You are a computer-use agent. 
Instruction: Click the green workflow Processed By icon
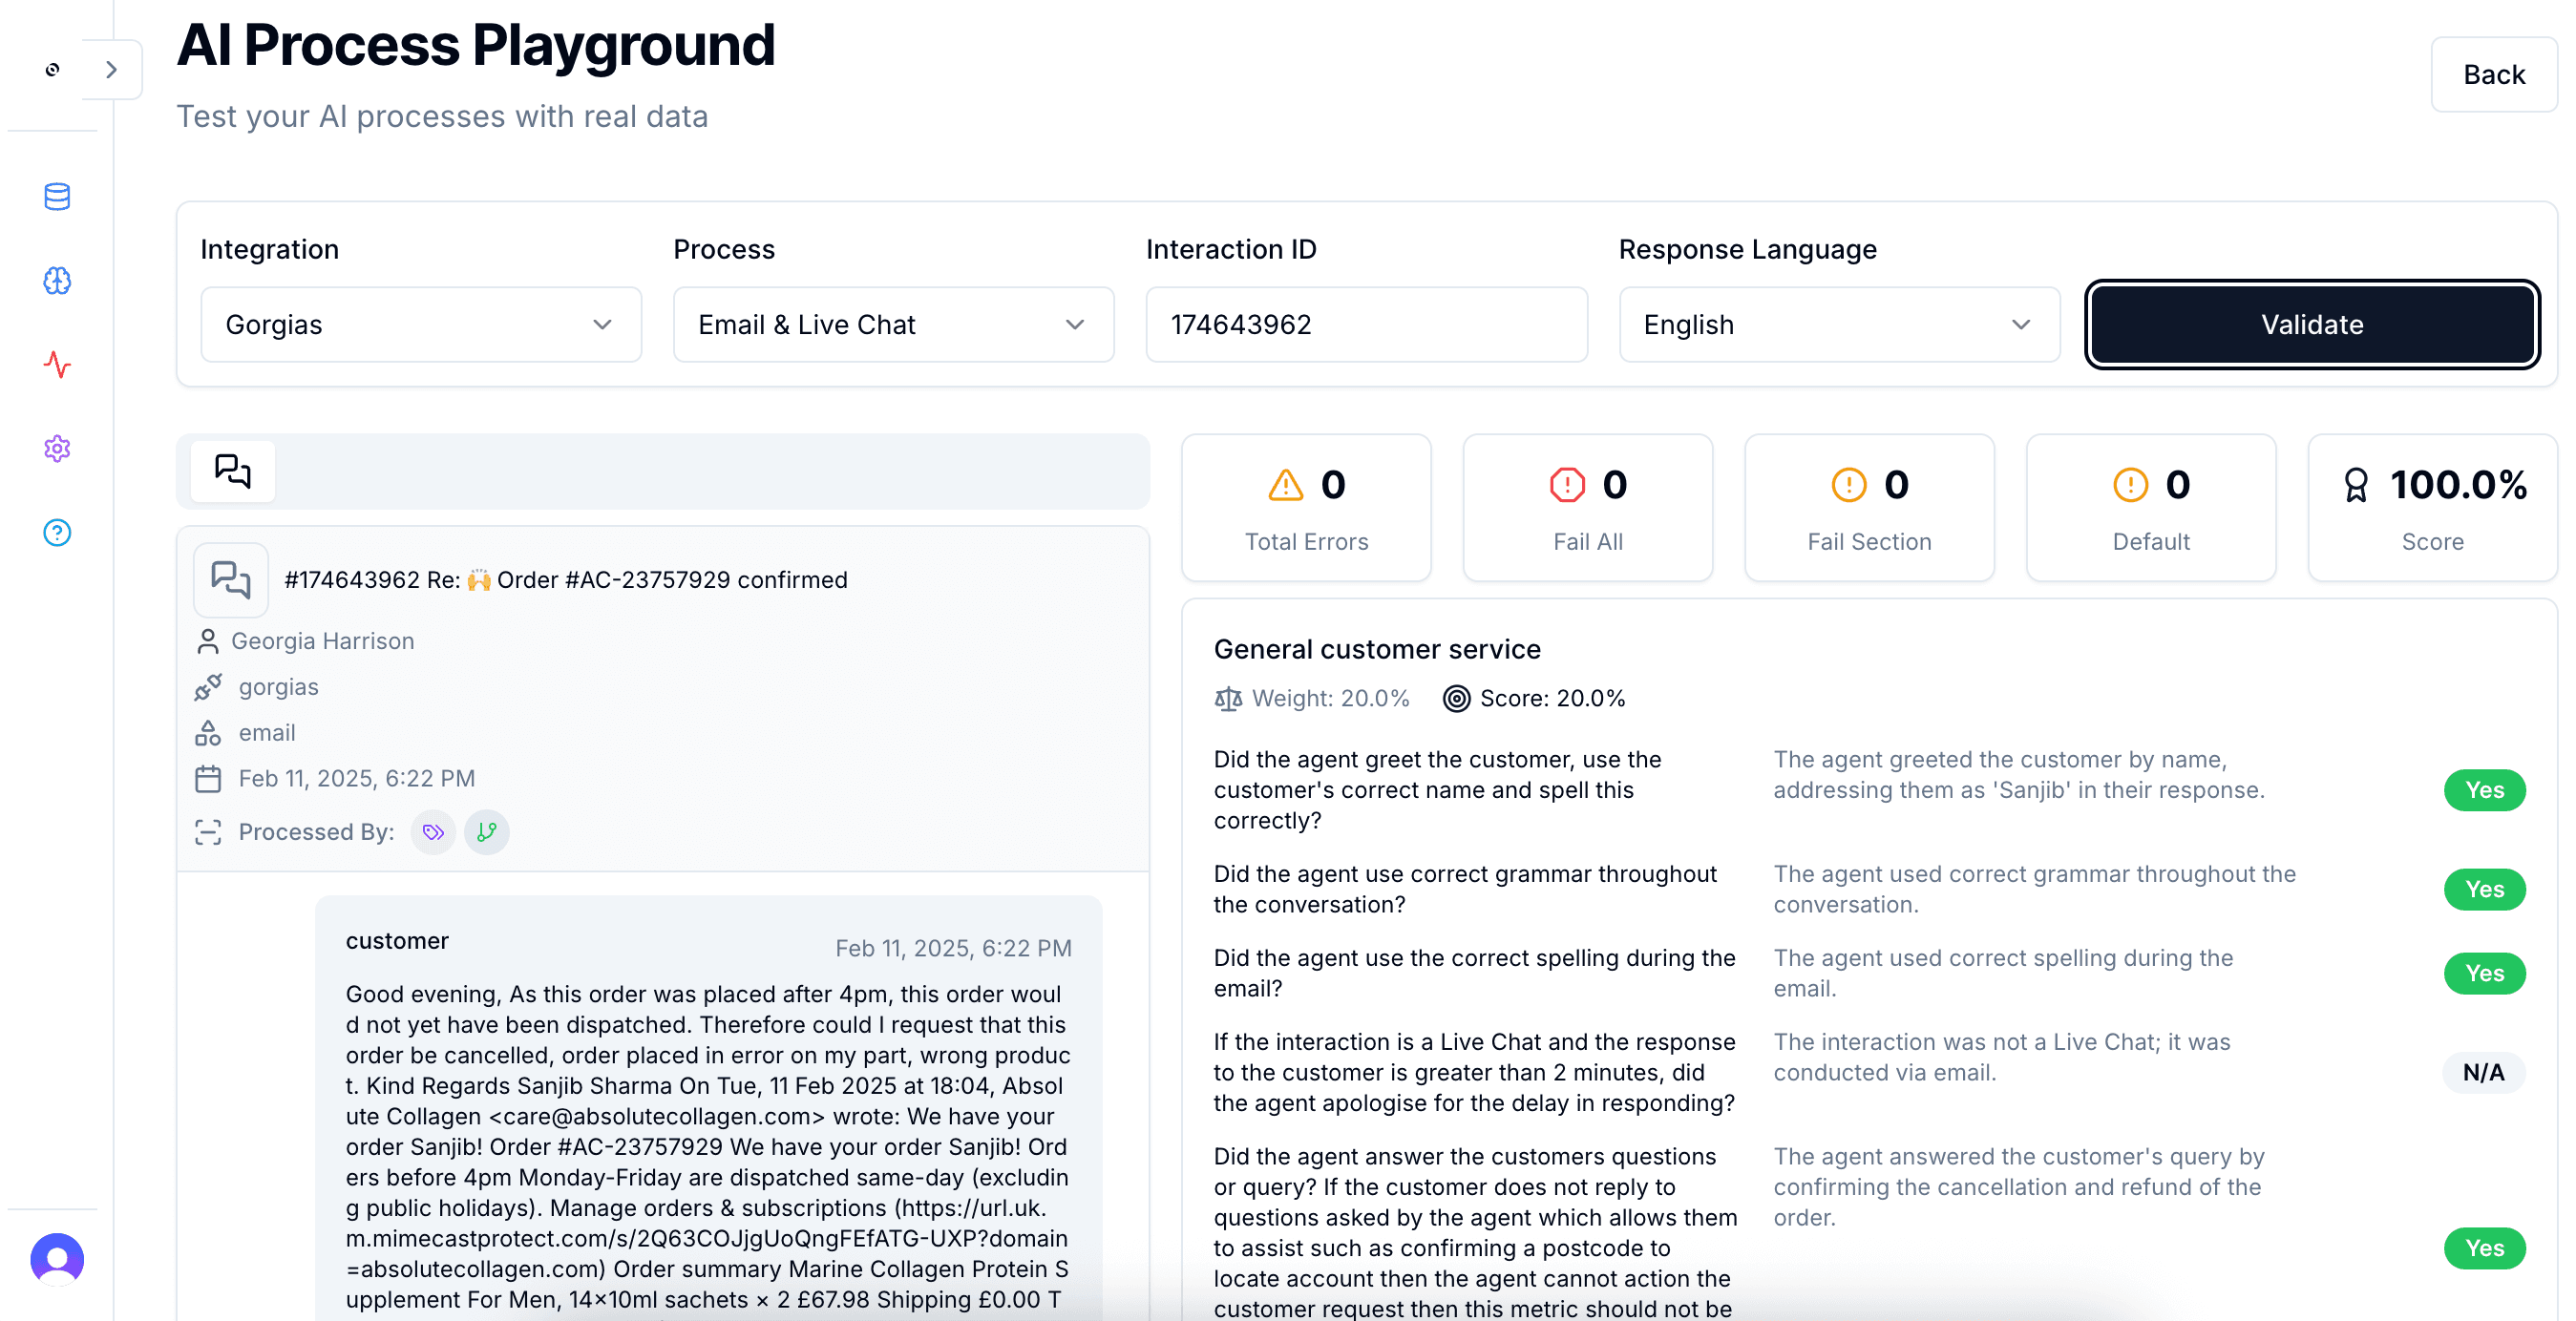tap(487, 831)
